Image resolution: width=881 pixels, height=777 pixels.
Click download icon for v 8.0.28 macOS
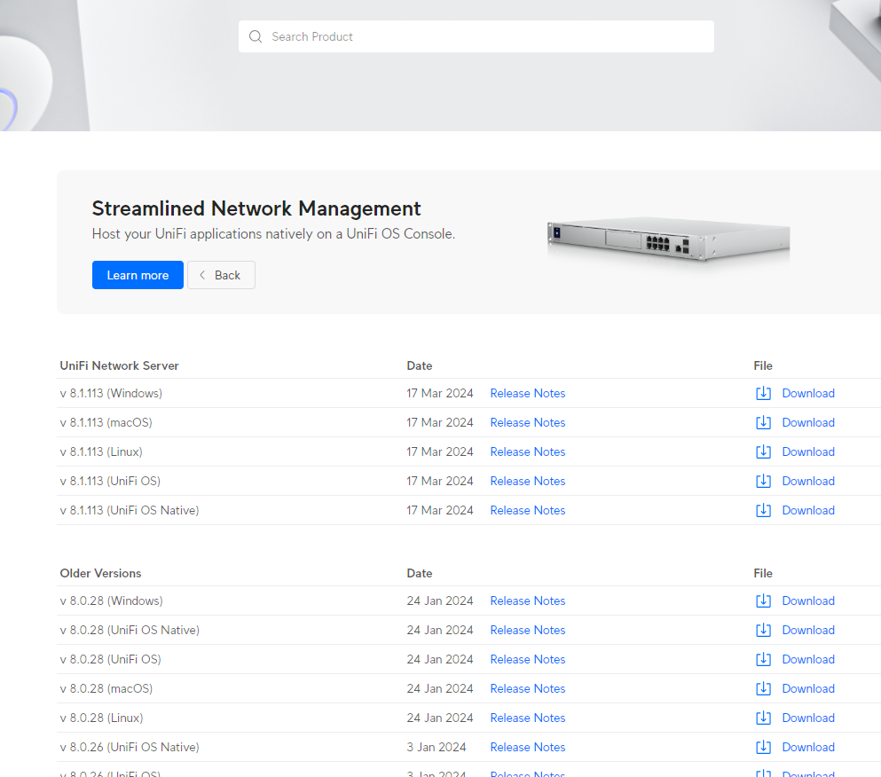763,688
